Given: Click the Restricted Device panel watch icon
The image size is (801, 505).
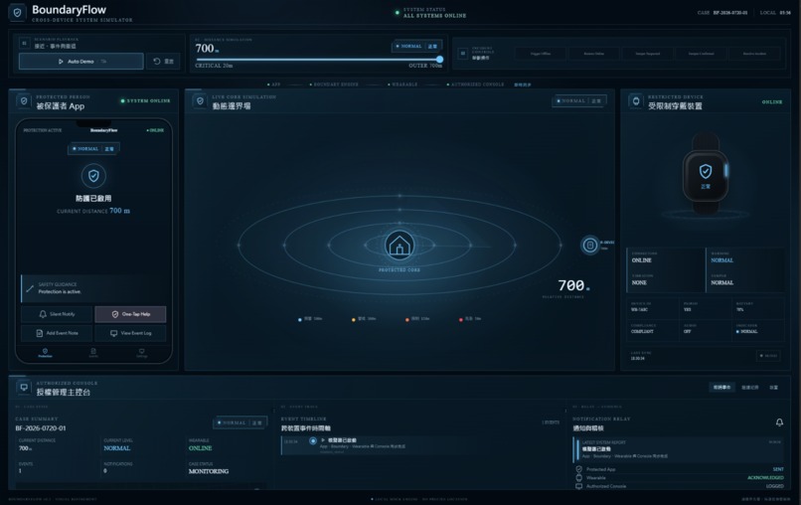Looking at the screenshot, I should (636, 101).
